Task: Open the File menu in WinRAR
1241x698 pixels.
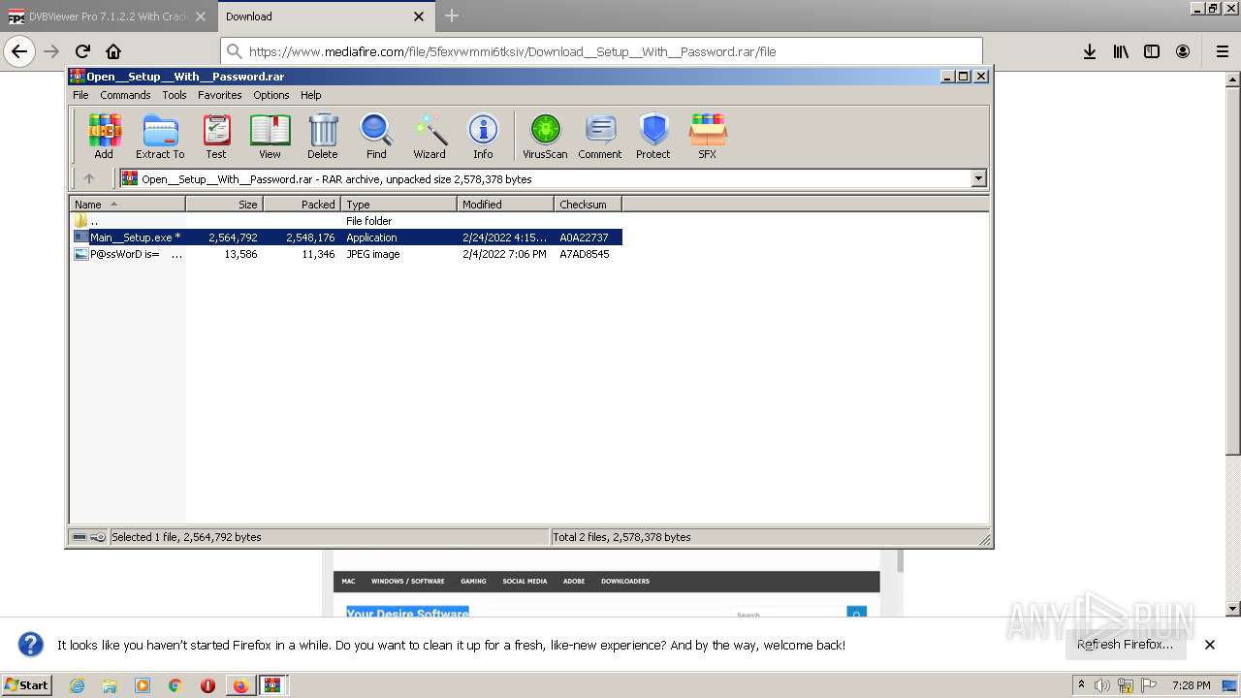Action: (x=80, y=95)
